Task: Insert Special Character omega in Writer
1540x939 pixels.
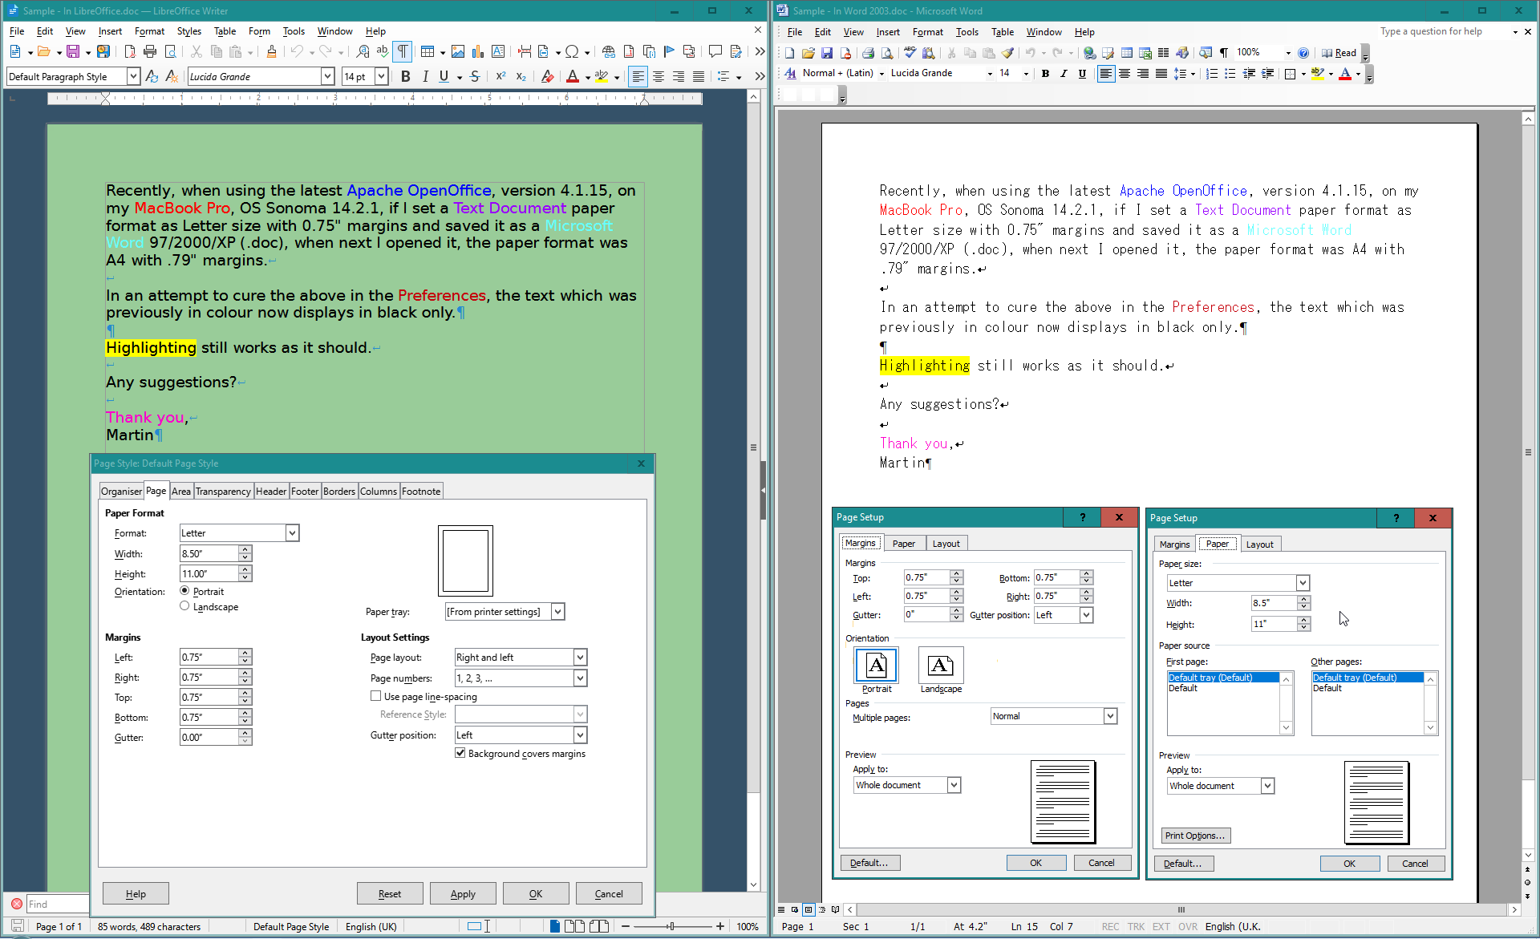Action: coord(572,51)
